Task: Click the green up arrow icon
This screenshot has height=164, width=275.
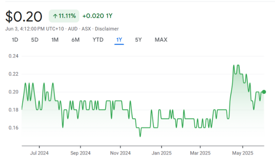Action: tap(54, 16)
